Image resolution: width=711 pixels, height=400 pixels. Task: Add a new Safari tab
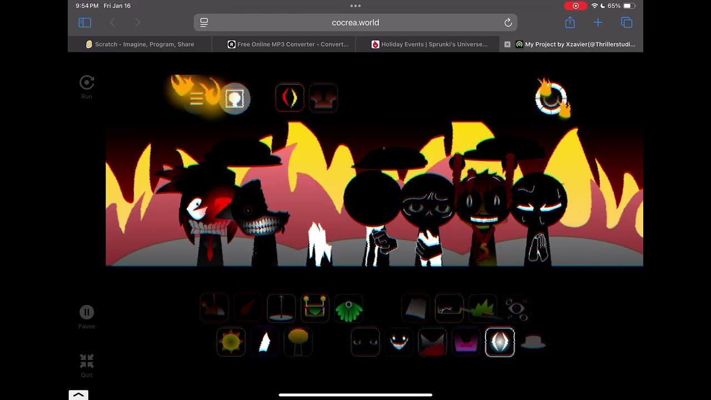[598, 22]
